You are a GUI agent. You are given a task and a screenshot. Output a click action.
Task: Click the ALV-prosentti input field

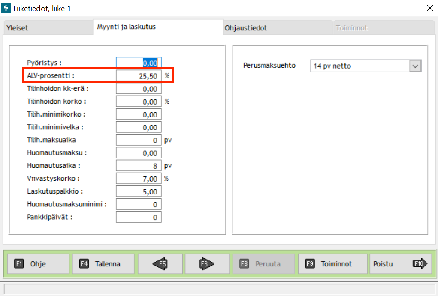pos(139,76)
